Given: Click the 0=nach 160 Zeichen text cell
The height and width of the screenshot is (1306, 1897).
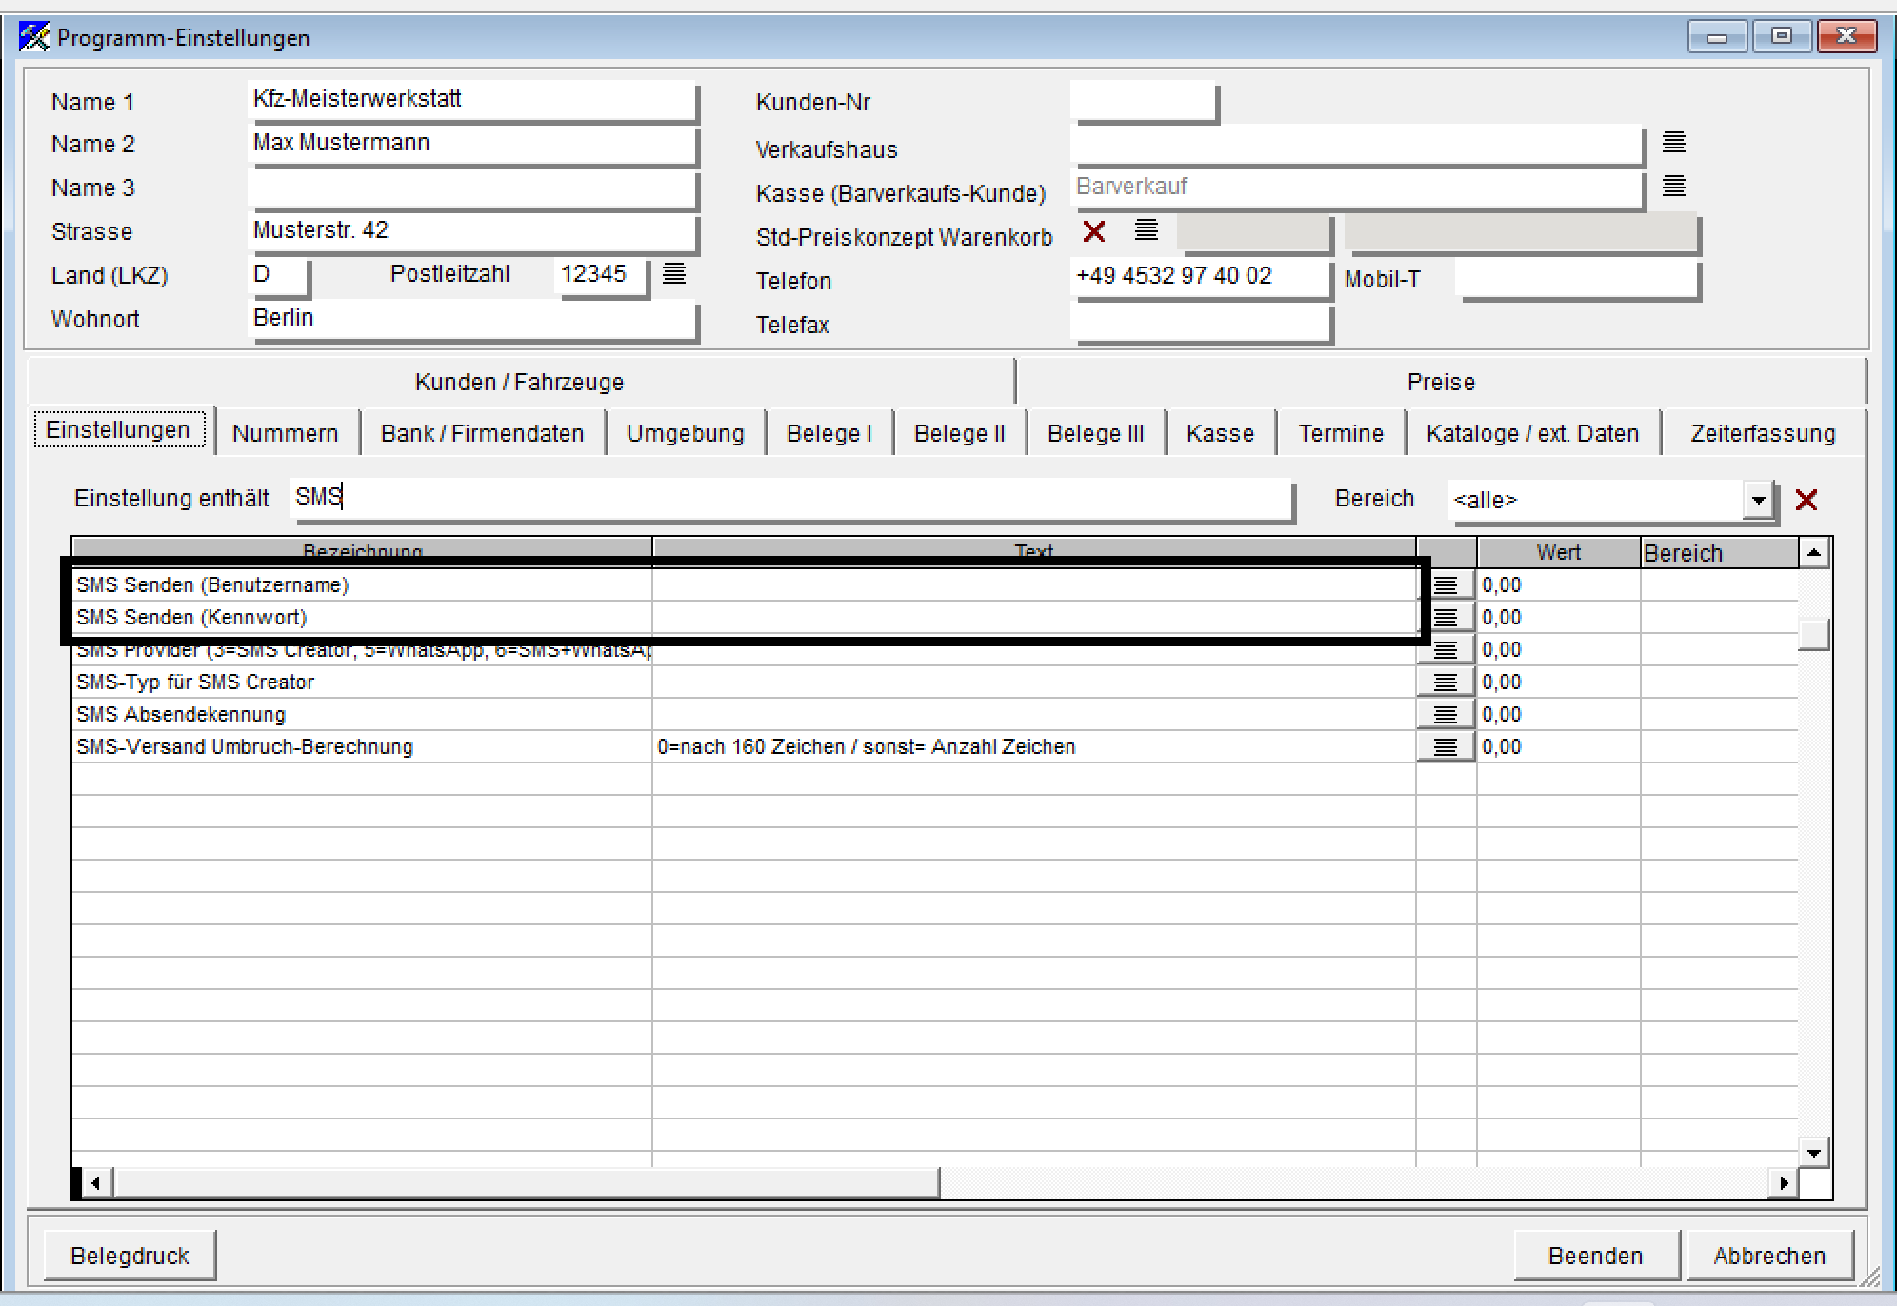Looking at the screenshot, I should click(x=1034, y=746).
